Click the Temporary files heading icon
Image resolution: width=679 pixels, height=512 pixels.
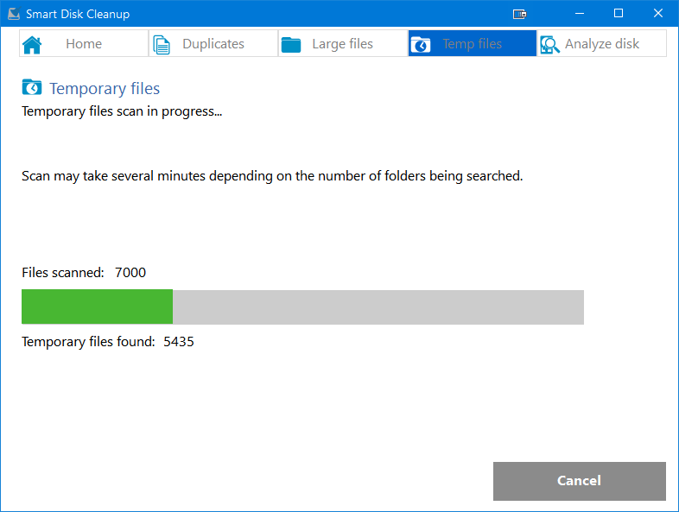32,87
